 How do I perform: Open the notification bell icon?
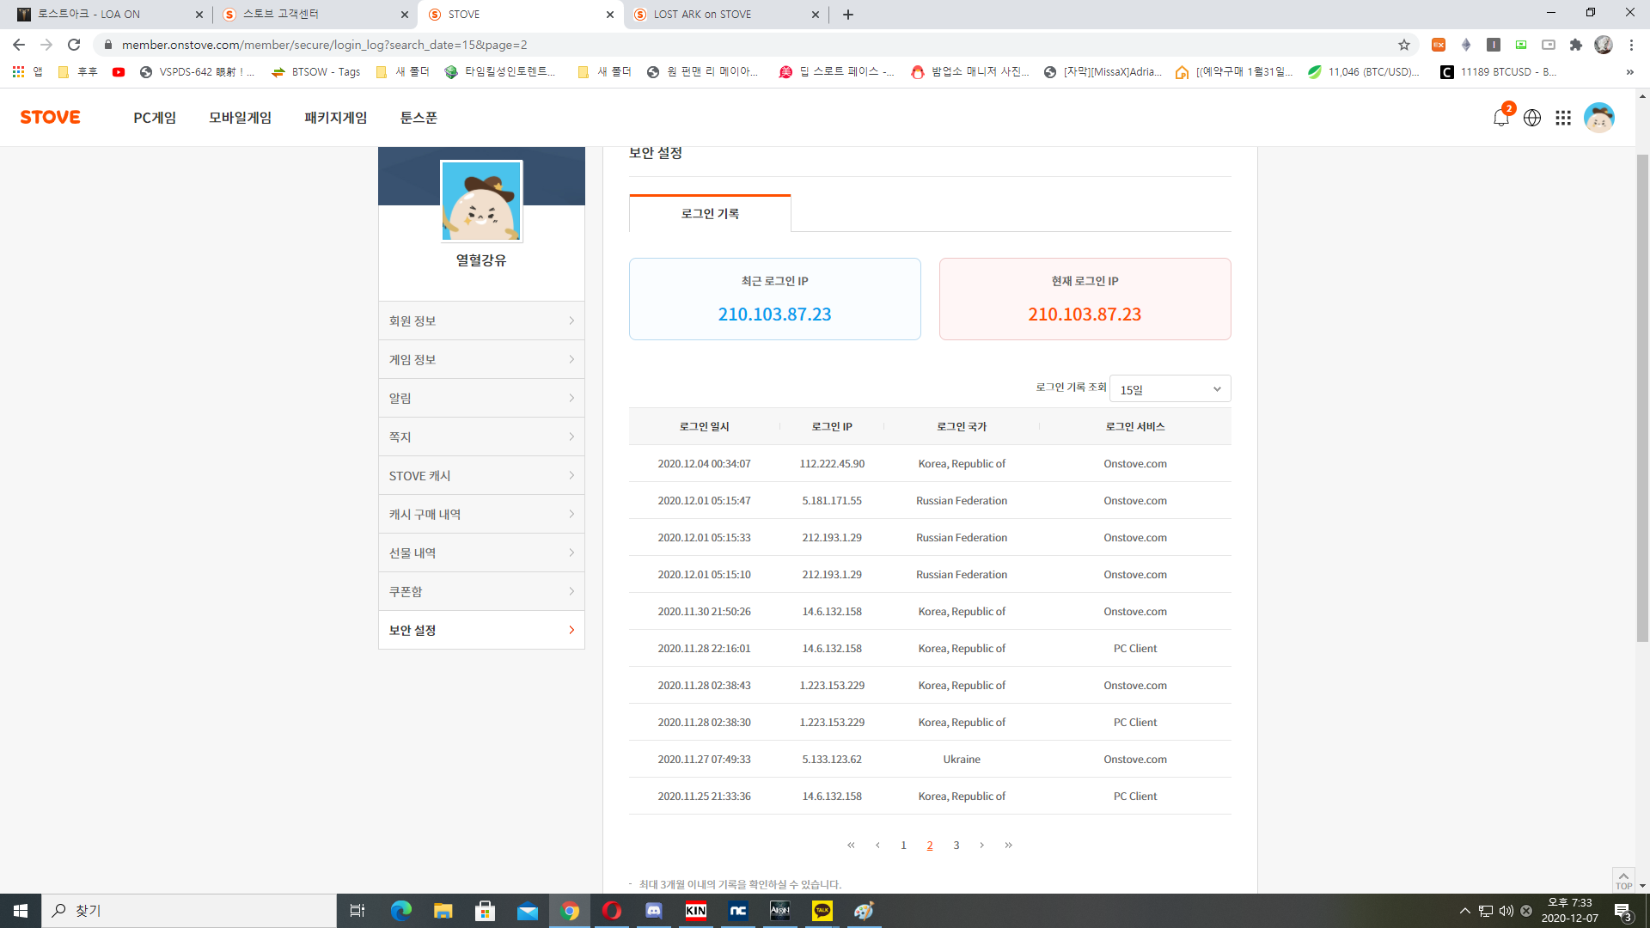(x=1500, y=118)
